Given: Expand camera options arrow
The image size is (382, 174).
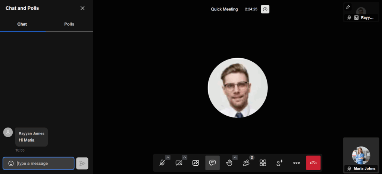Looking at the screenshot, I should [x=185, y=157].
